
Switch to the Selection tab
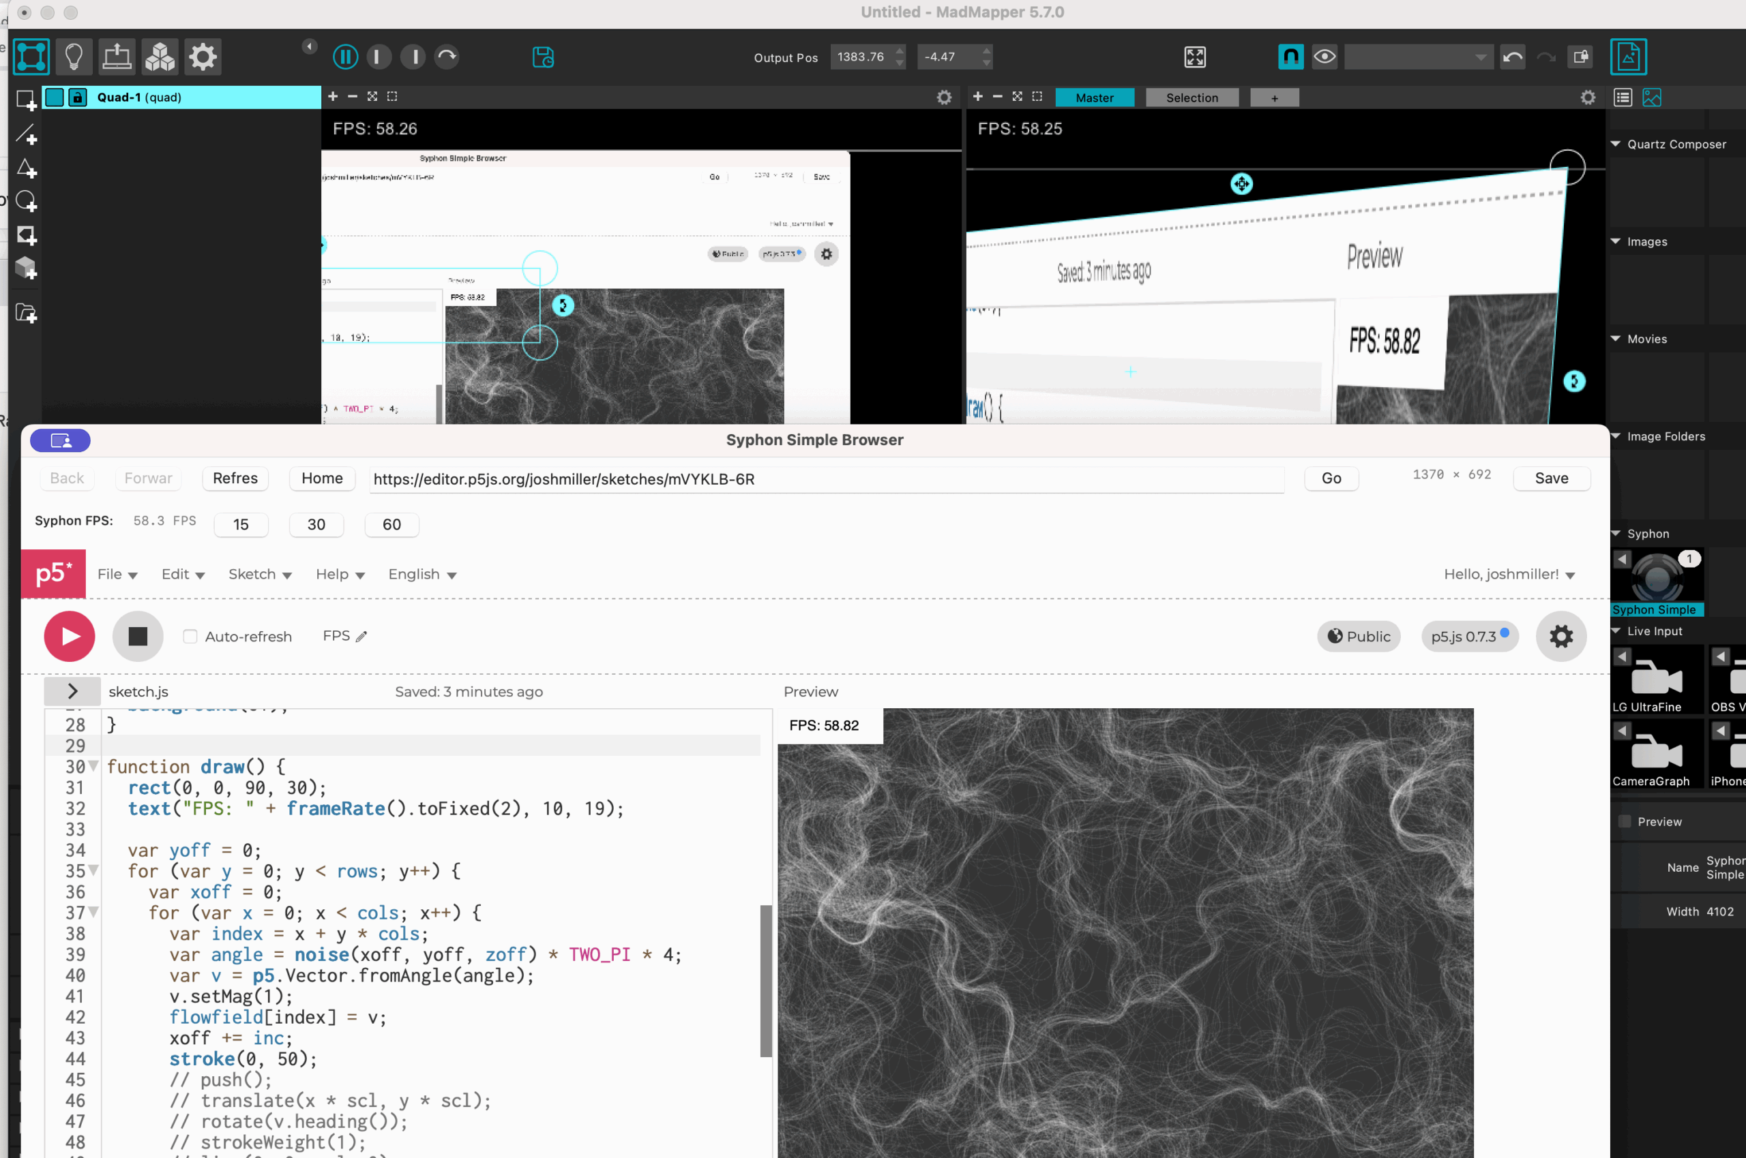point(1191,97)
